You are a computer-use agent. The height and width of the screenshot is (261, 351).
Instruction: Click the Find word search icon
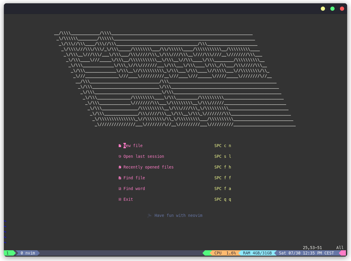120,189
